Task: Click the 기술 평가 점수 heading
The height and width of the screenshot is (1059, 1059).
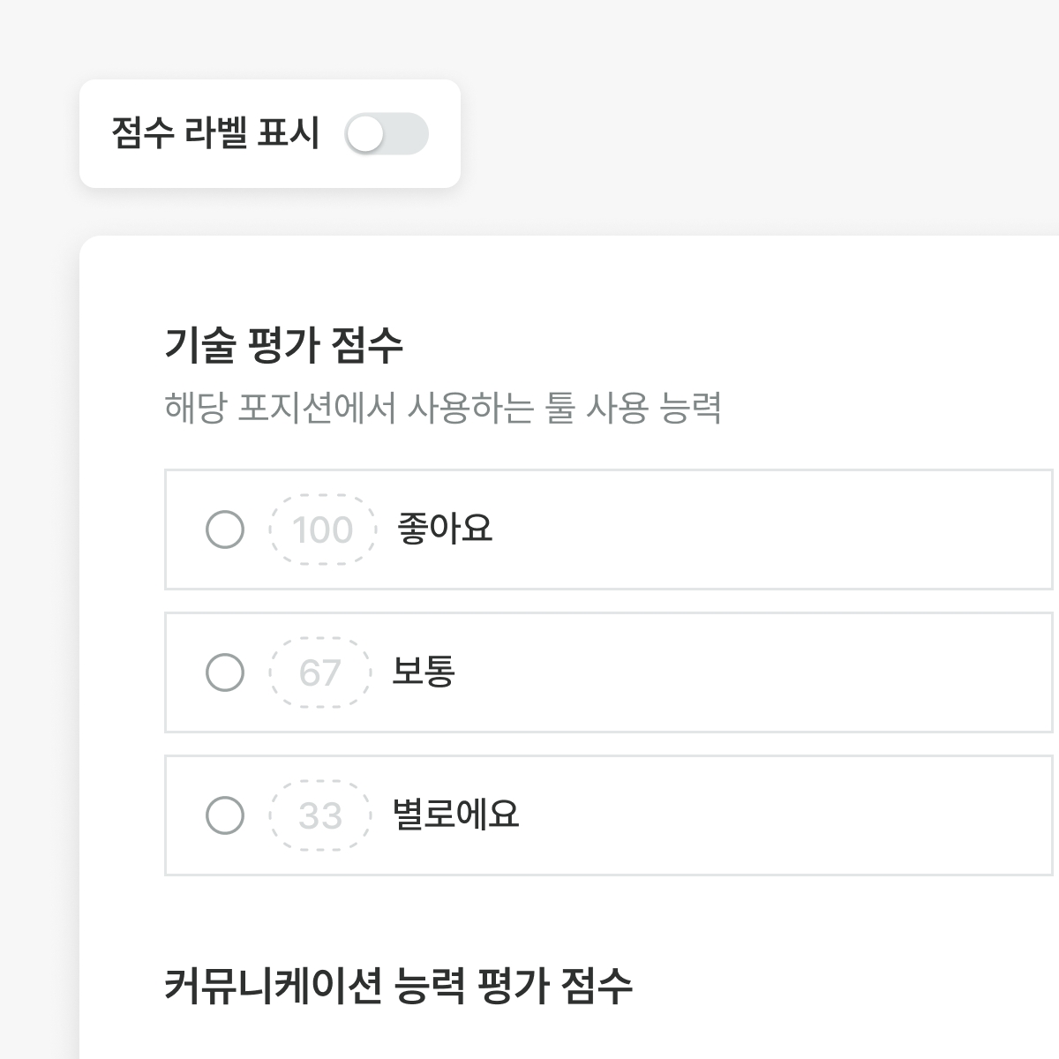Action: pyautogui.click(x=283, y=344)
